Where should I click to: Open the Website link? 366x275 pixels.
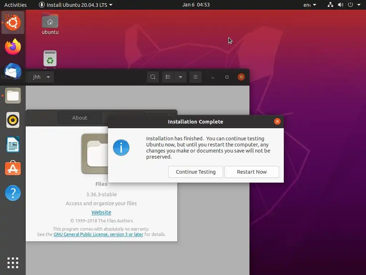[101, 212]
